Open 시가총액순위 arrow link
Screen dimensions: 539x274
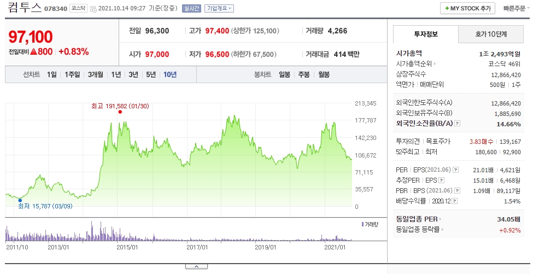(416, 64)
